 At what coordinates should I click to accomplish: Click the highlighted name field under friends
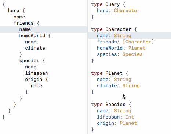pos(25,29)
